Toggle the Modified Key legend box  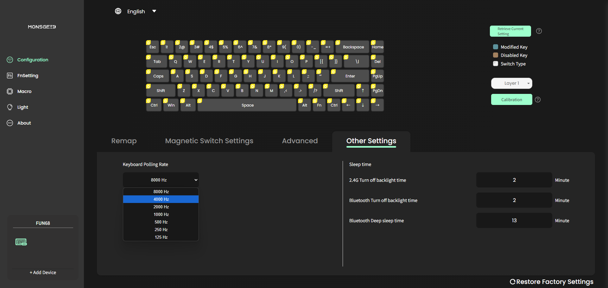click(x=496, y=47)
